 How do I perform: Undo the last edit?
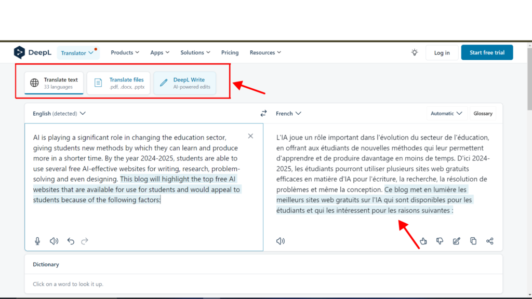[71, 241]
